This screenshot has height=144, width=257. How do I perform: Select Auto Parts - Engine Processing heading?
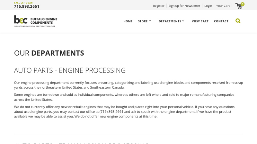click(x=70, y=70)
